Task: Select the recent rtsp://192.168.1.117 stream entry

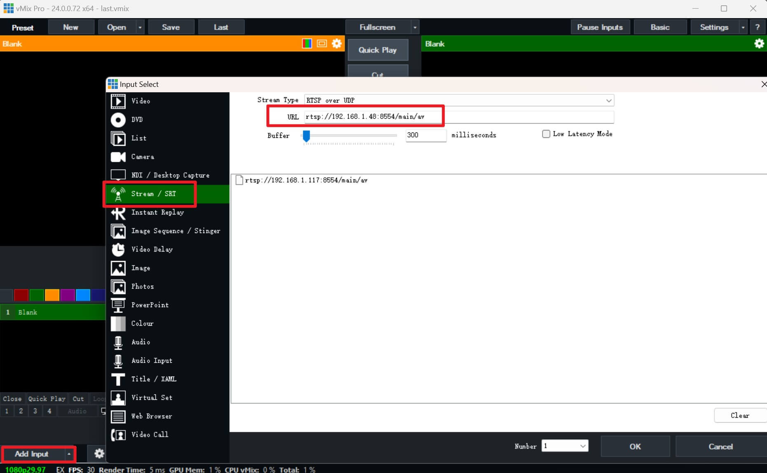Action: click(x=306, y=180)
